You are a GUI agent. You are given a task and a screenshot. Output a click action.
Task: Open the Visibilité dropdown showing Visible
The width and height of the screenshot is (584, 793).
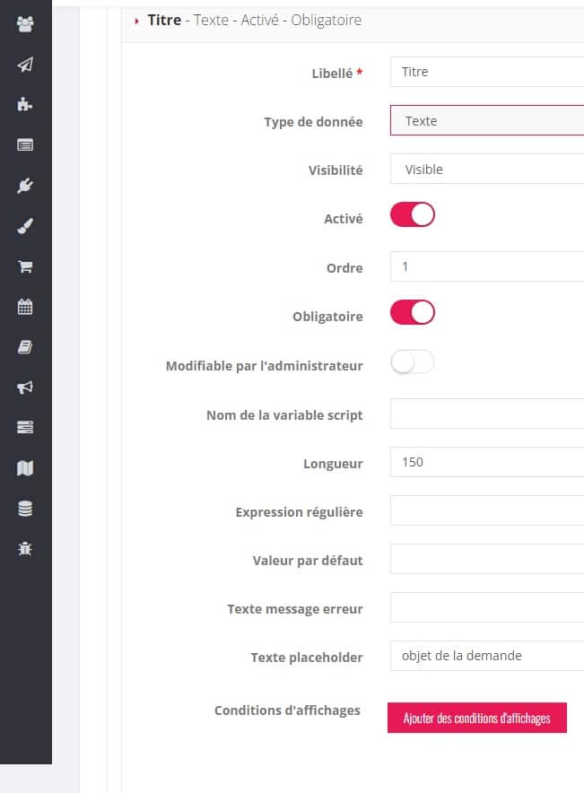pyautogui.click(x=487, y=169)
